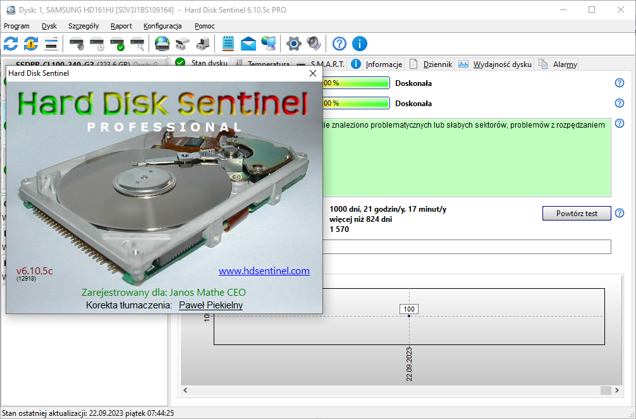The image size is (636, 419).
Task: Click help icon next to first Doskonała bar
Action: click(x=620, y=83)
